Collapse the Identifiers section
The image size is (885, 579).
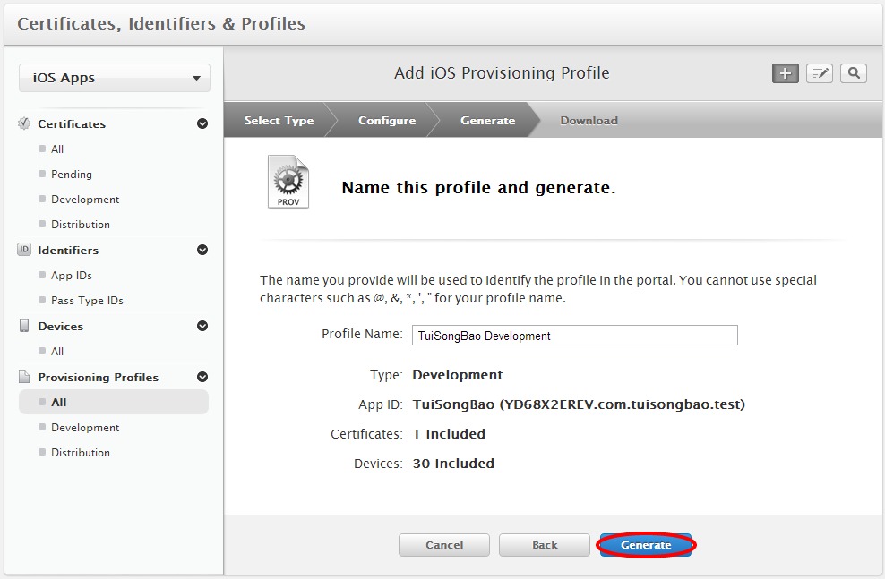(x=202, y=250)
